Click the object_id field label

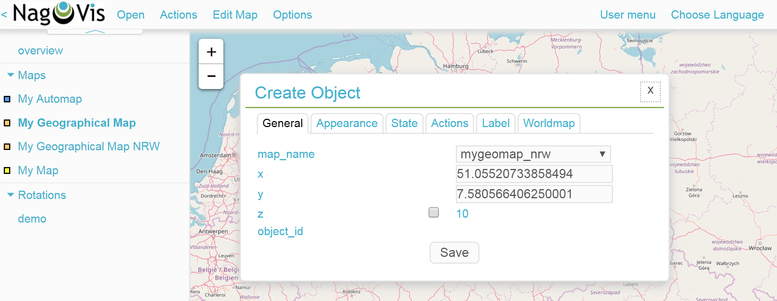pyautogui.click(x=280, y=231)
